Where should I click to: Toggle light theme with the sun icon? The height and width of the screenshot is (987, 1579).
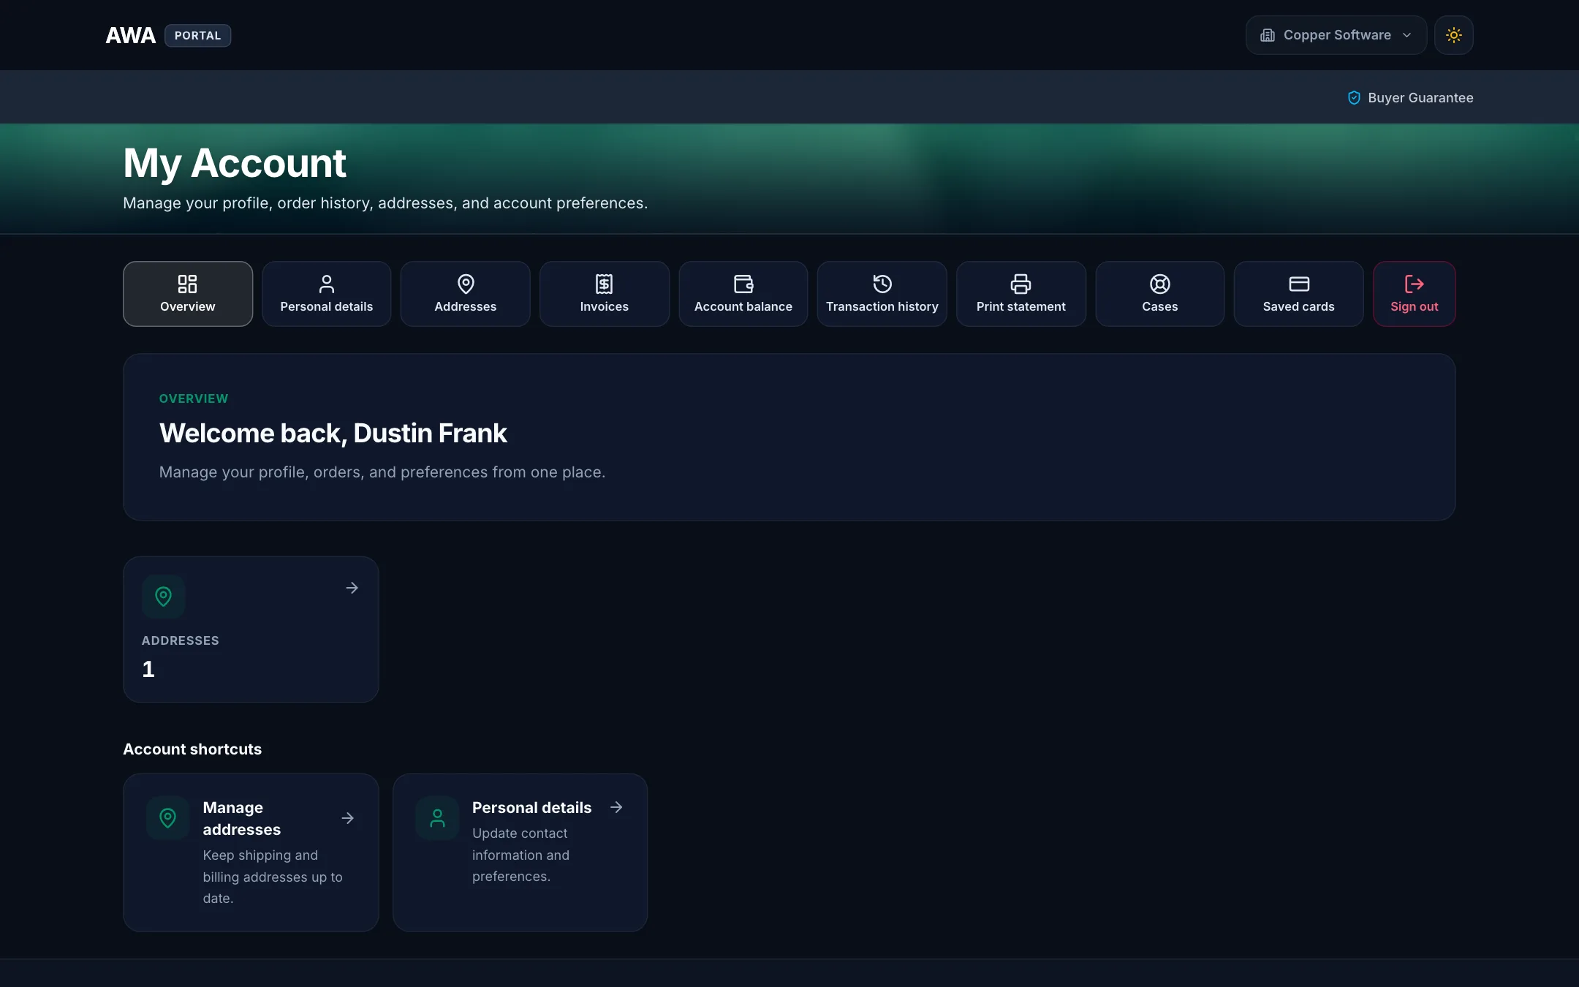pos(1454,35)
